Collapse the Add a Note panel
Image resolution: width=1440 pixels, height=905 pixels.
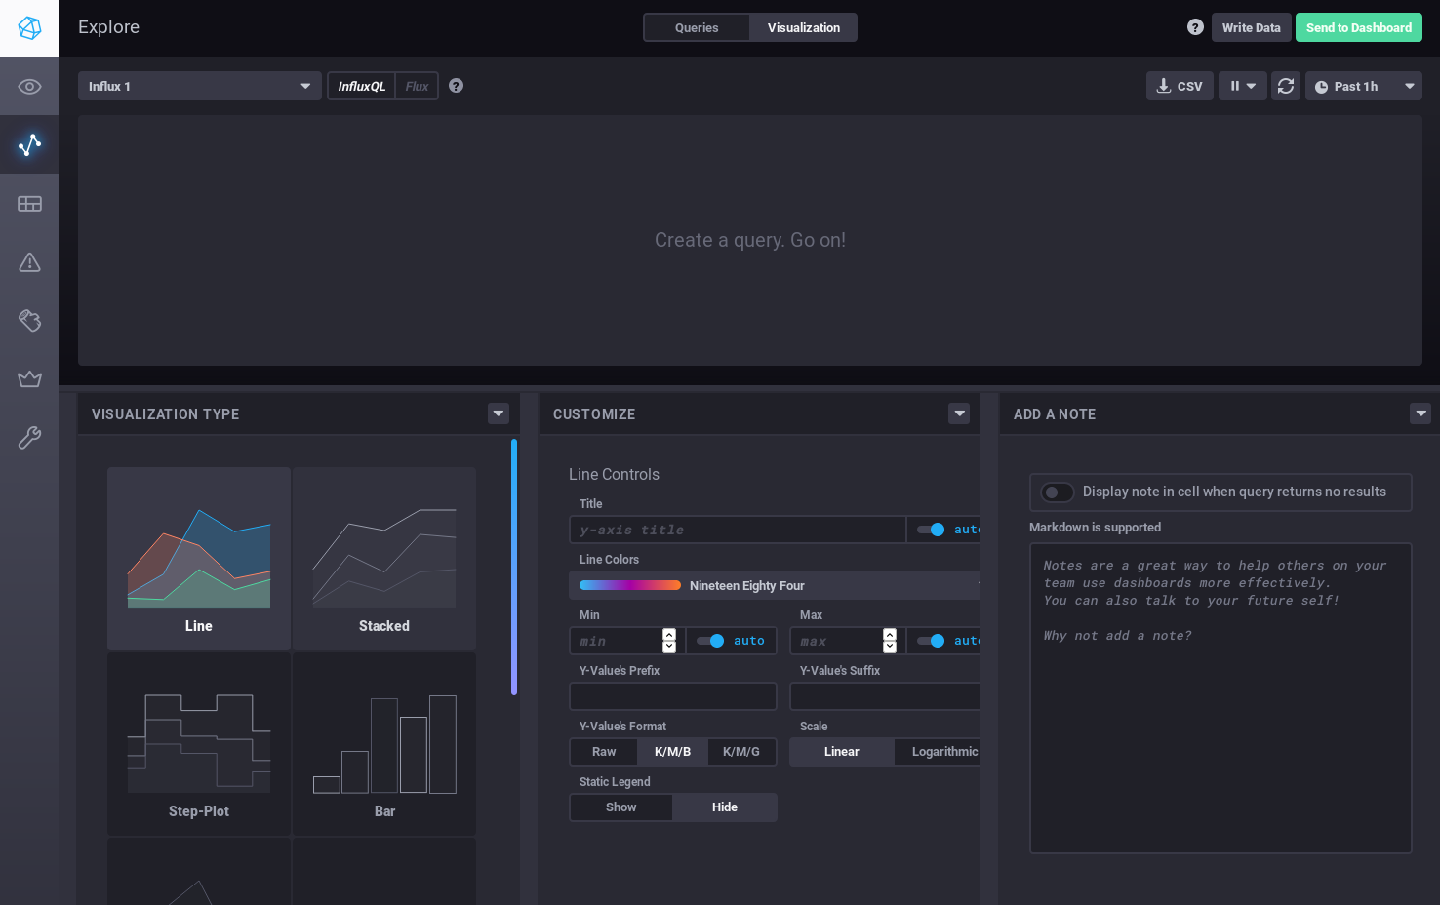tap(1420, 413)
